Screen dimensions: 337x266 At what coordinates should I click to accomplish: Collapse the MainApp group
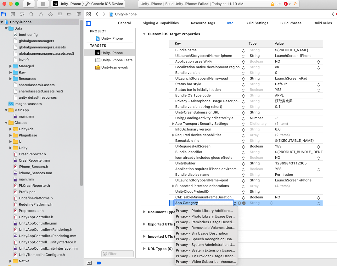6,110
